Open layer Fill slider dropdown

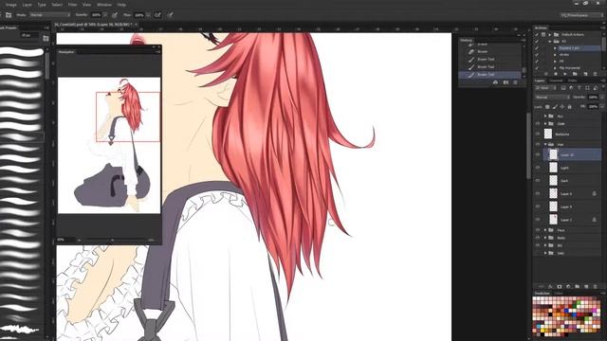(602, 107)
